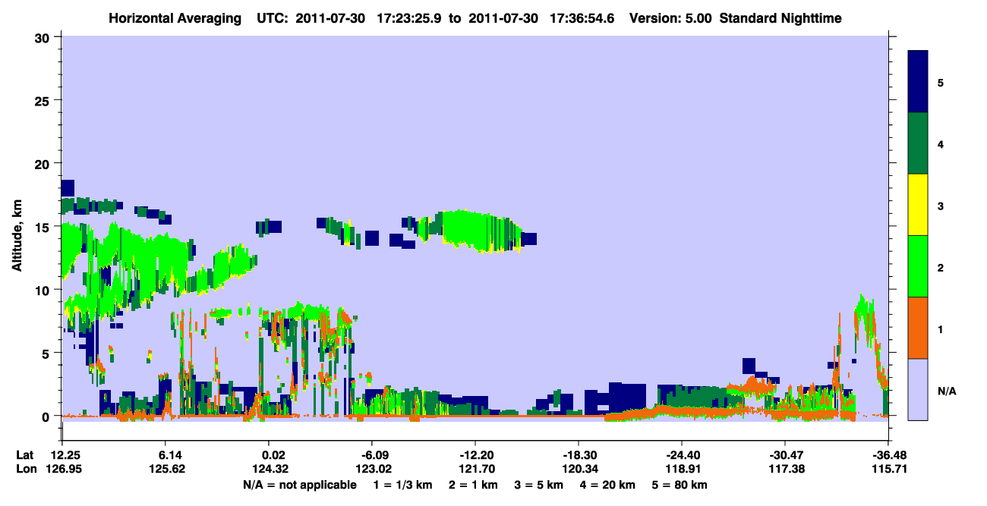
Task: Click the longitude value 117.38
Action: tap(787, 469)
